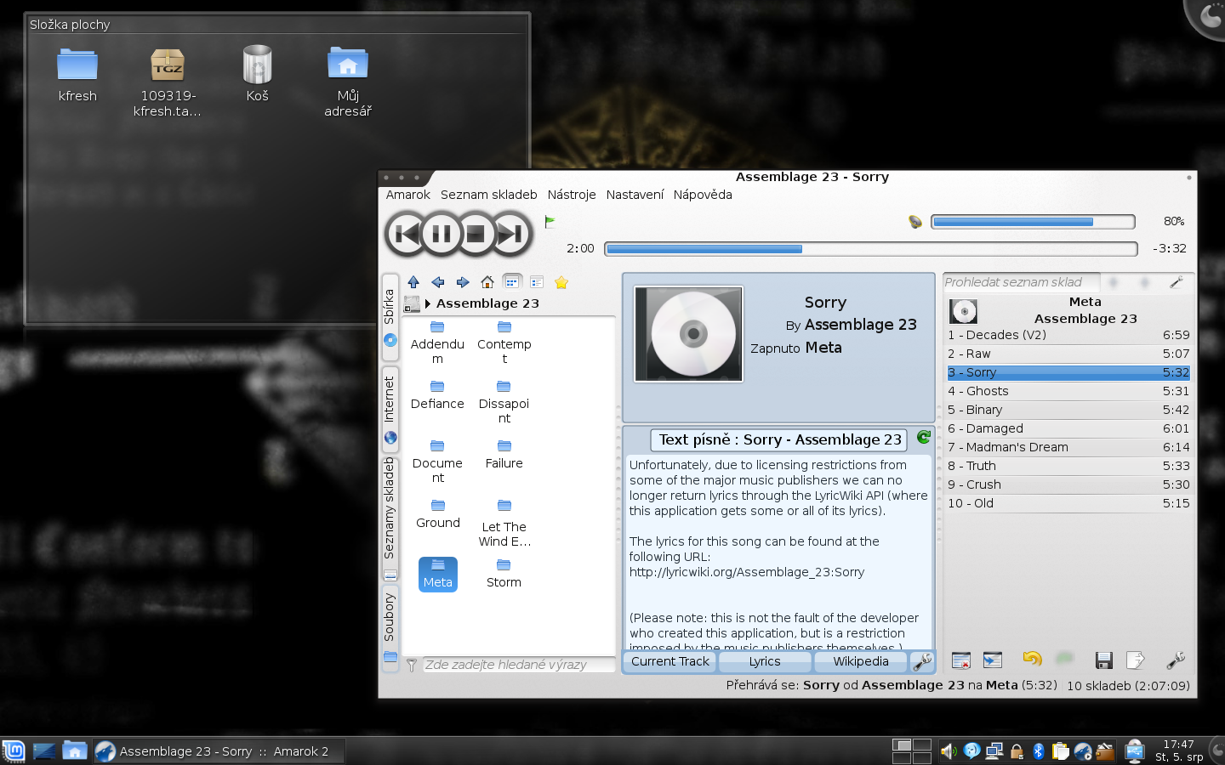Open the Seznamy skladeb sidebar tab
The image size is (1225, 765).
click(390, 519)
